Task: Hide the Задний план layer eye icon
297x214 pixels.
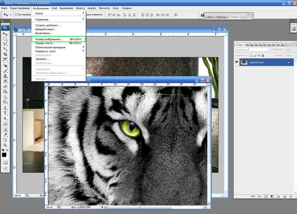Action: pyautogui.click(x=237, y=62)
